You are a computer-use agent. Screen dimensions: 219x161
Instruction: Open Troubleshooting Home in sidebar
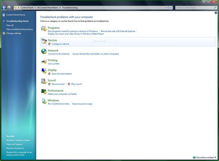(18, 21)
